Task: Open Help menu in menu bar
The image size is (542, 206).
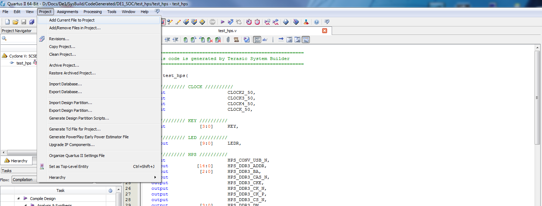Action: tap(145, 12)
